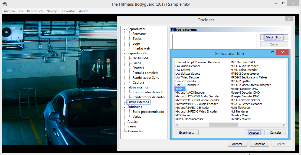This screenshot has height=155, width=301.
Task: Select MJPEG Decompressor filter
Action: (189, 119)
